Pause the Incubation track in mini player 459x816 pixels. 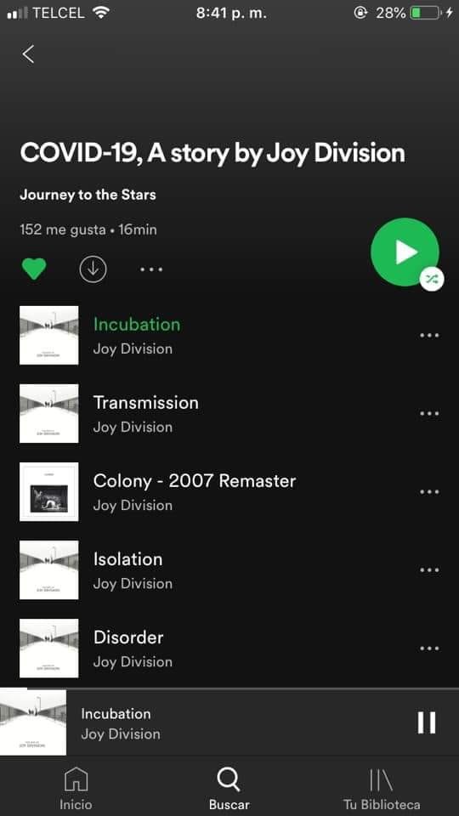(426, 722)
